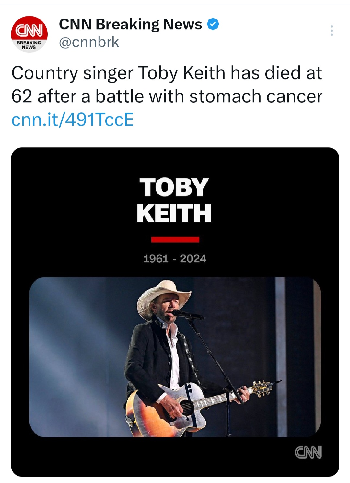
Task: Click the "stomach cancer" words in the tweet
Action: click(x=256, y=96)
